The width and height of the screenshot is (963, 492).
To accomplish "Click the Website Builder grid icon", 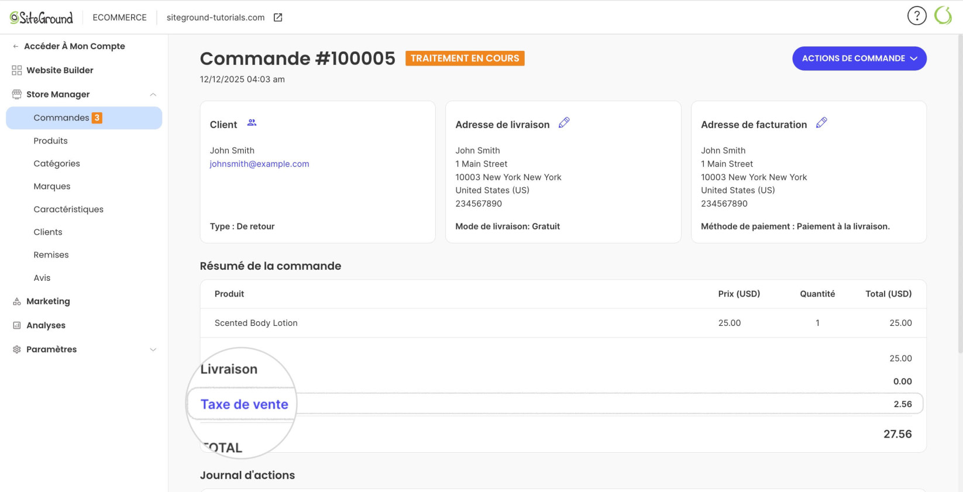I will (16, 70).
